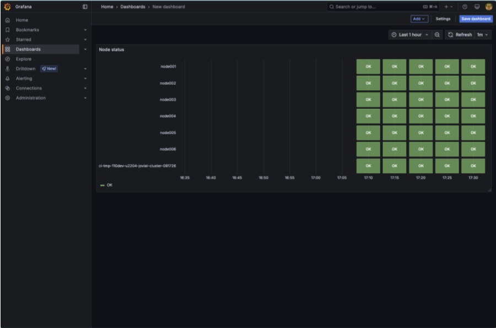Image resolution: width=496 pixels, height=328 pixels.
Task: Toggle the sidebar dock icon
Action: point(85,7)
